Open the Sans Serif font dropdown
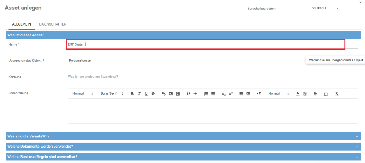Viewport: 365px width, 163px height. pyautogui.click(x=112, y=94)
